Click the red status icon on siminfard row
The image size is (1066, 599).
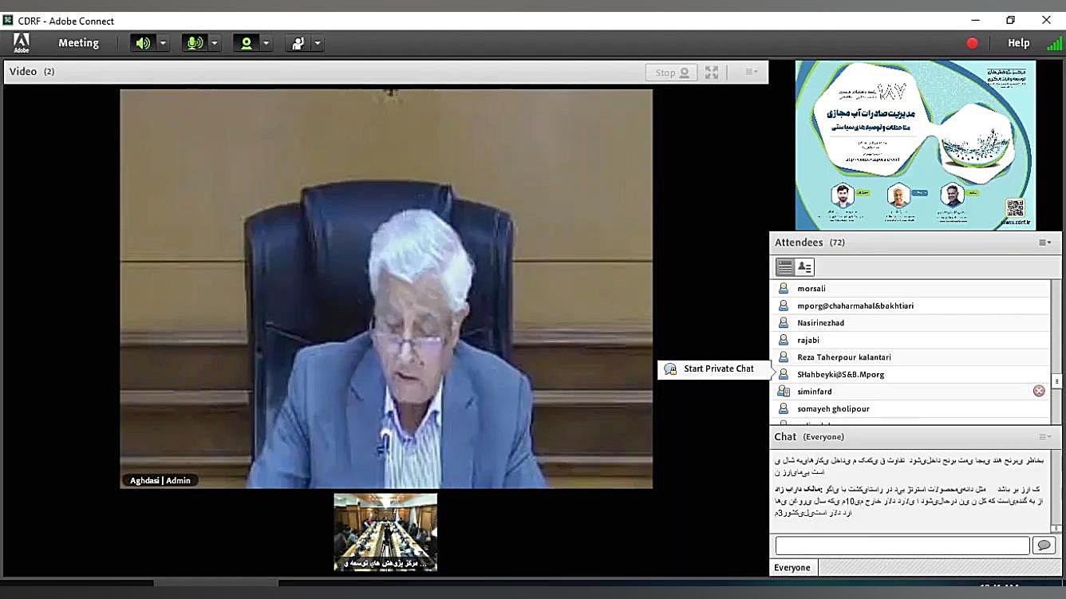(1039, 391)
